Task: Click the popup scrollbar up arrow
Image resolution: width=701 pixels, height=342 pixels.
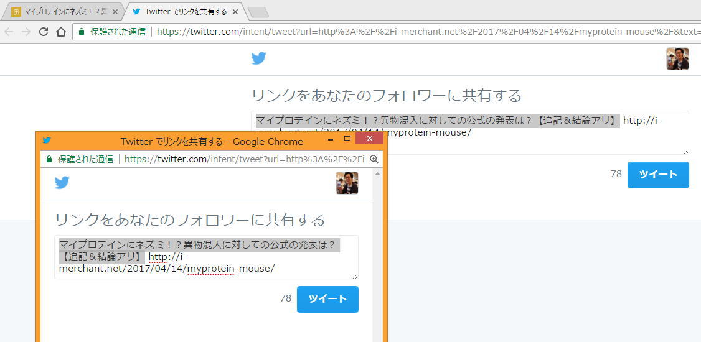Action: (377, 173)
